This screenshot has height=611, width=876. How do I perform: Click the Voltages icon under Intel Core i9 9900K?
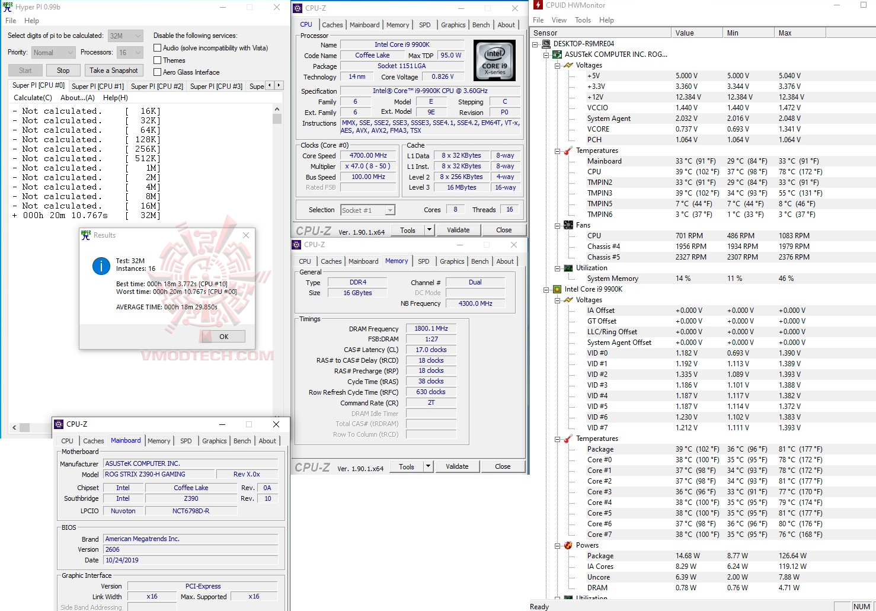(568, 300)
